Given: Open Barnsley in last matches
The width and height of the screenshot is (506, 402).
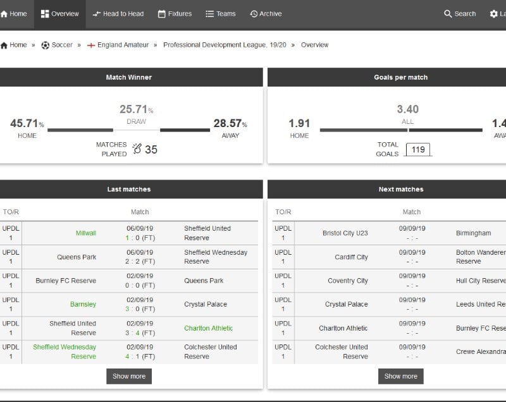Looking at the screenshot, I should tap(83, 304).
